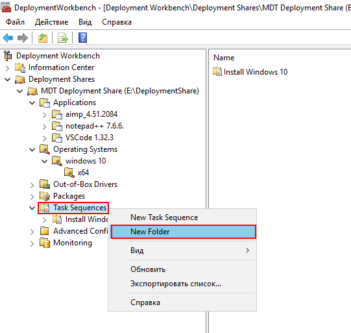Open the Файл menu

point(15,22)
